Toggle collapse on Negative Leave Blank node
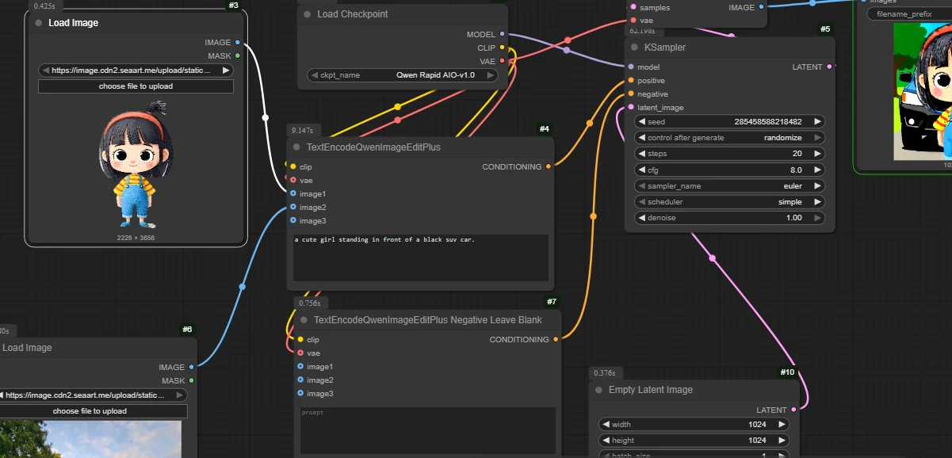This screenshot has height=458, width=952. 304,320
